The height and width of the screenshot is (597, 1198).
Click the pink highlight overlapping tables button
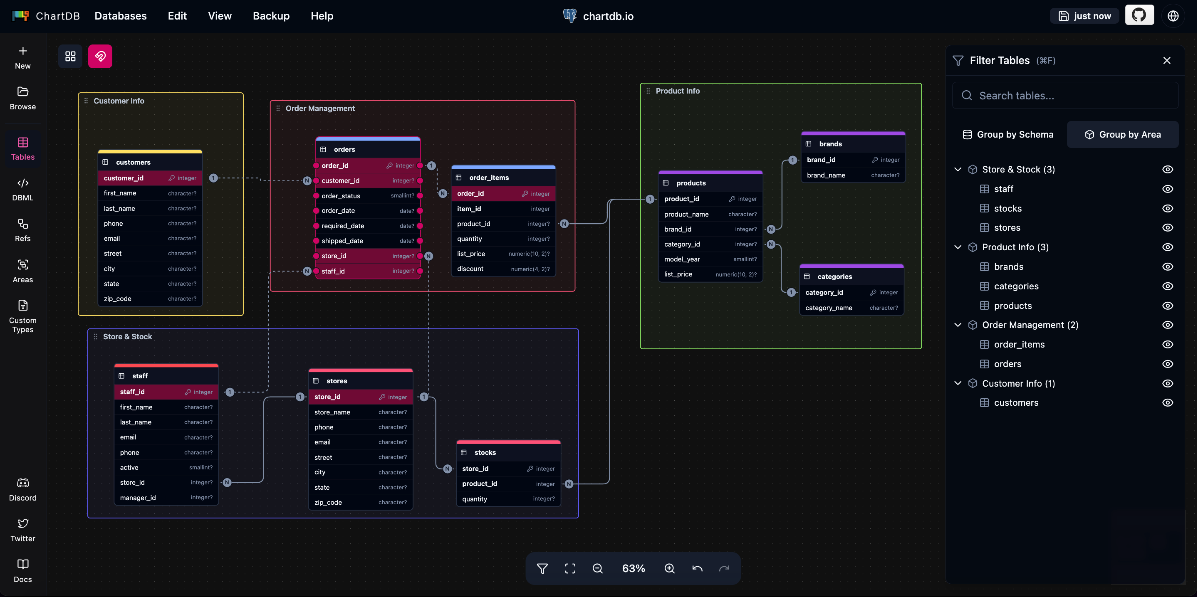100,56
